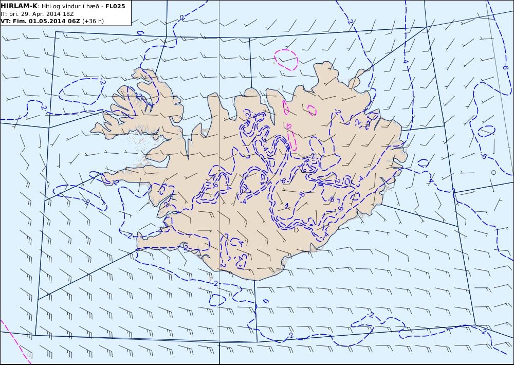Viewport: 514px width, 365px height.
Task: Click the FL025 flight level label
Action: [115, 6]
